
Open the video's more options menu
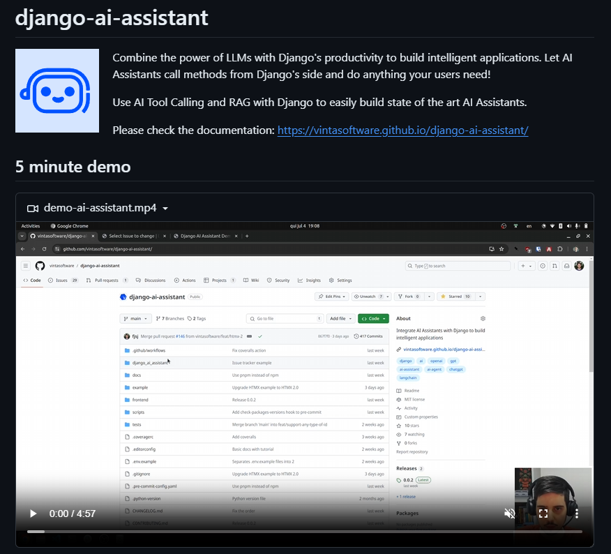[576, 514]
